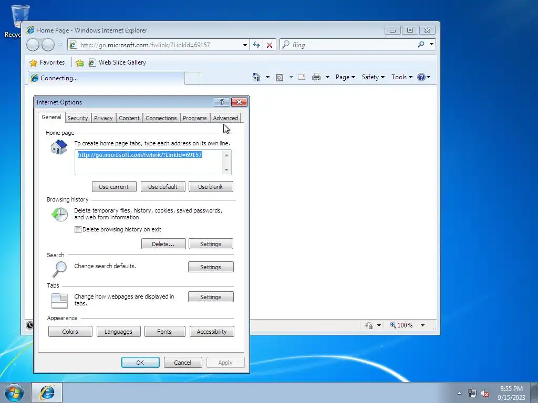538x403 pixels.
Task: Click the home page list scroll up arrow
Action: [x=226, y=155]
